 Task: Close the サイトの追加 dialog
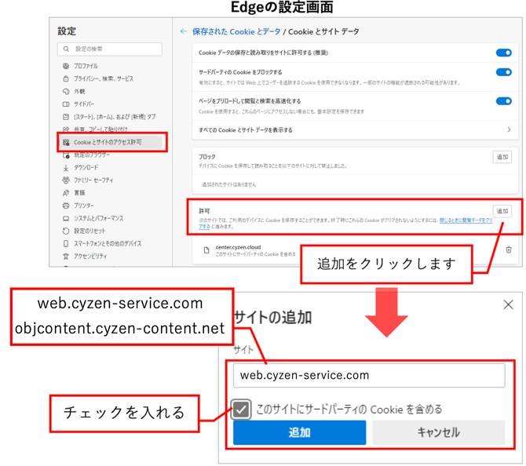point(508,304)
